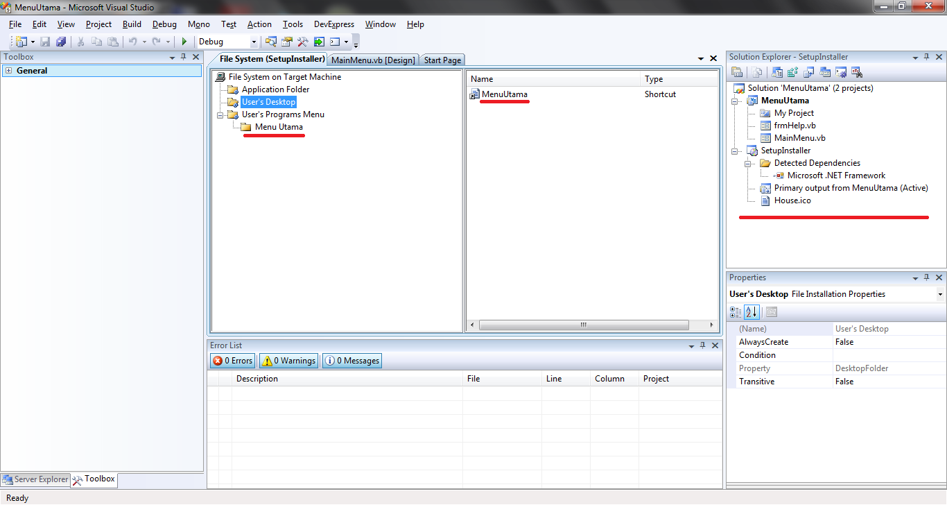This screenshot has width=947, height=505.
Task: Open the Debug menu
Action: pos(164,24)
